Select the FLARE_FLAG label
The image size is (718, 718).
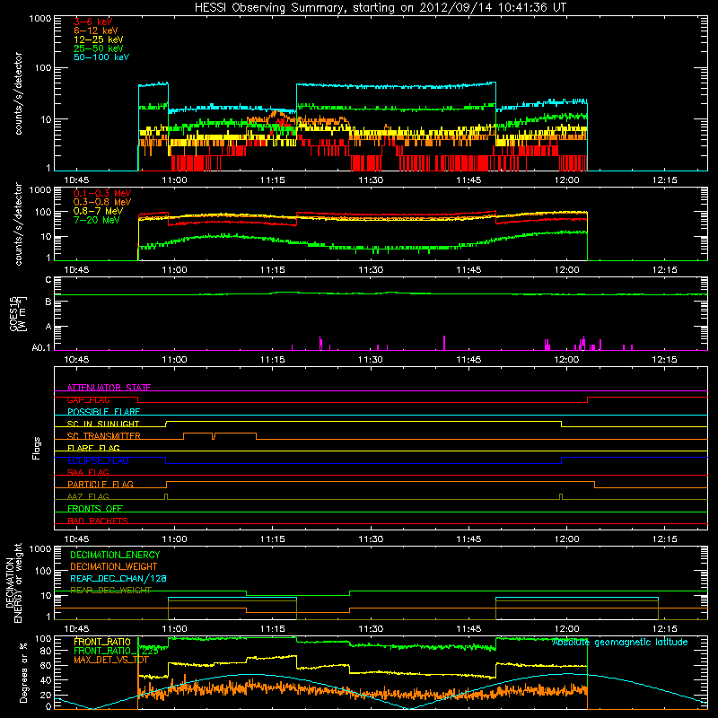[x=93, y=448]
